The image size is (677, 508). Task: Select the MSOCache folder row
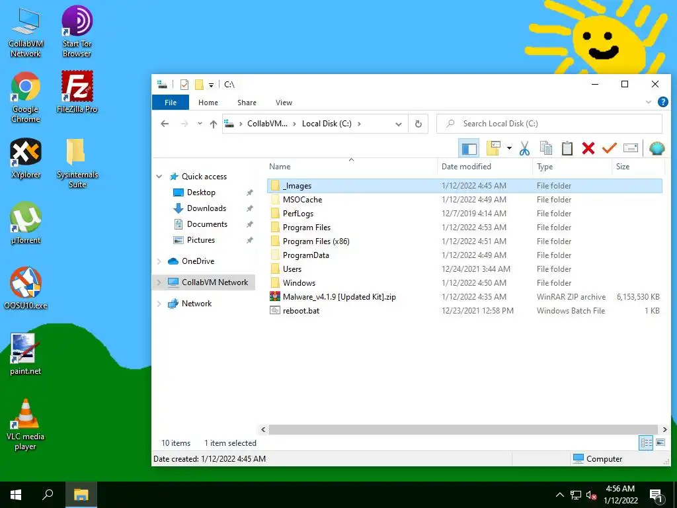(x=465, y=200)
